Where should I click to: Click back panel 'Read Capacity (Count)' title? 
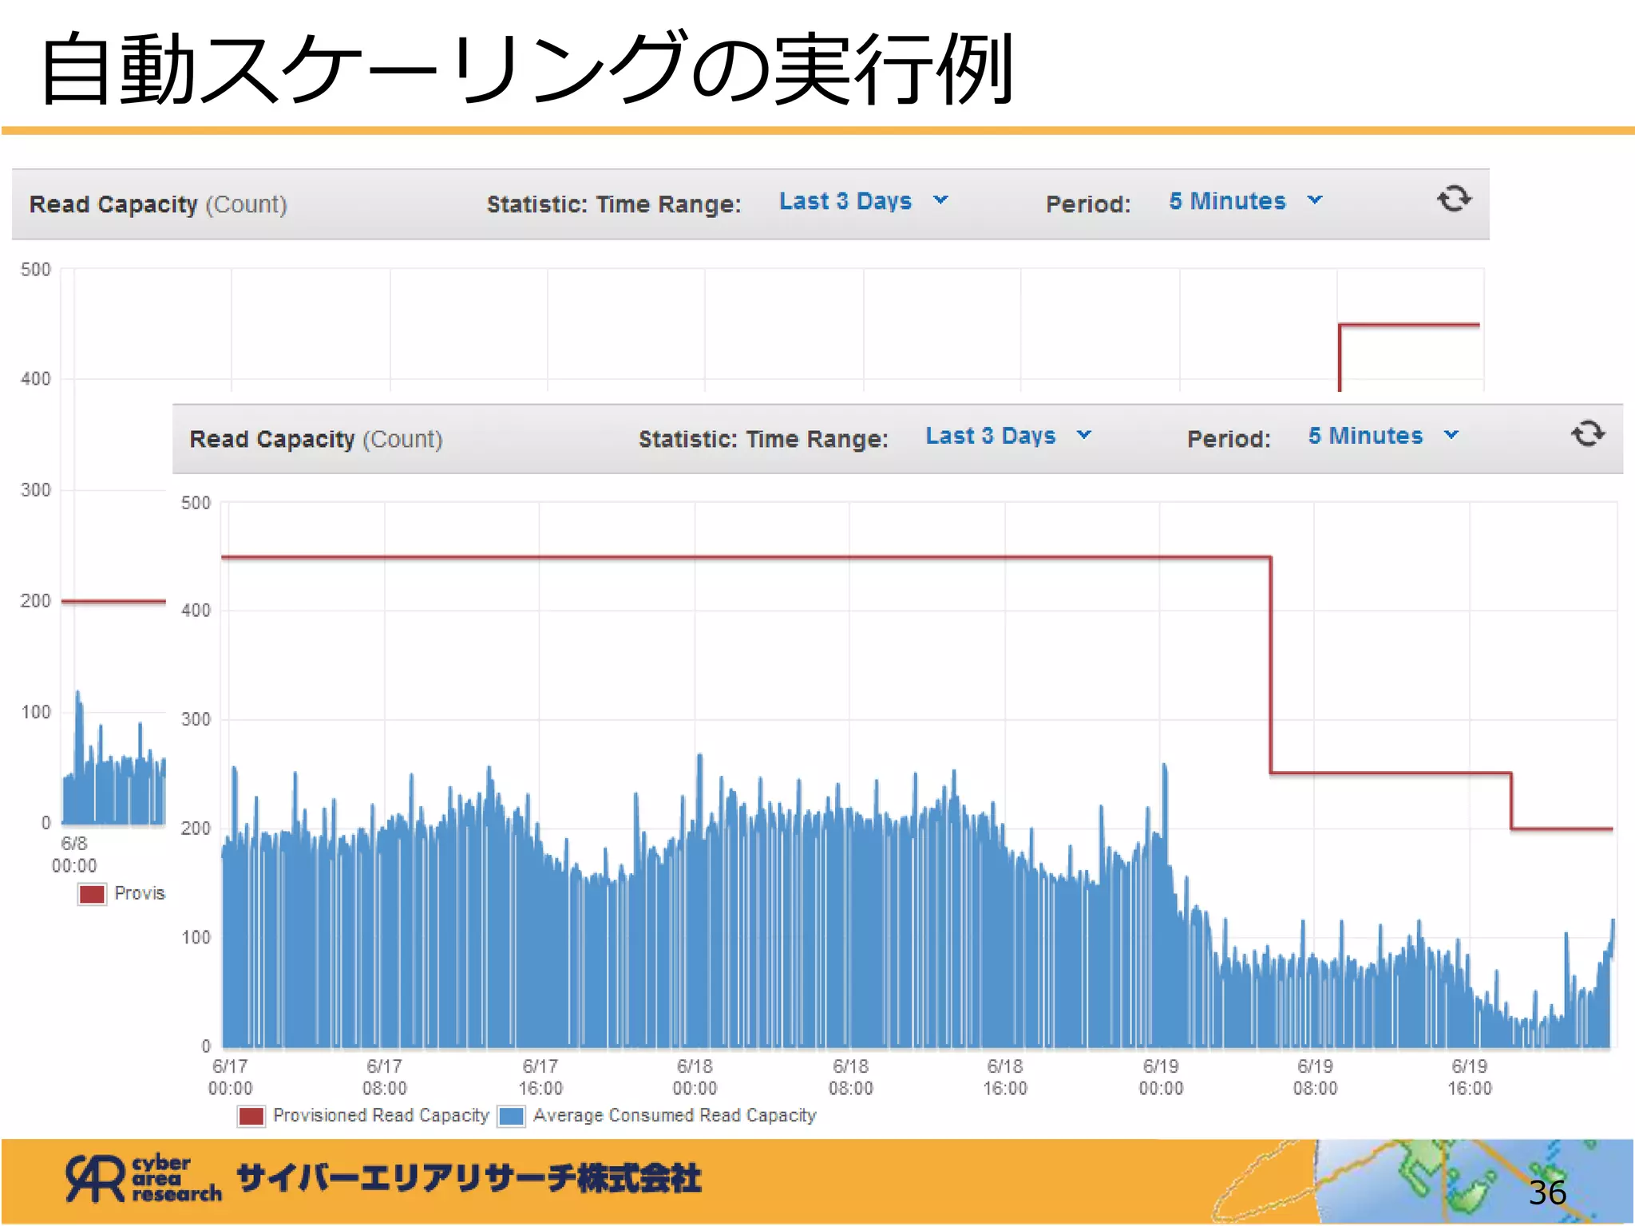click(158, 204)
